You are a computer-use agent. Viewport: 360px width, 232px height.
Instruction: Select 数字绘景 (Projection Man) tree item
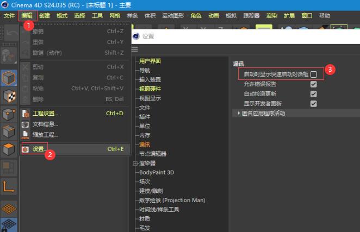coord(172,200)
